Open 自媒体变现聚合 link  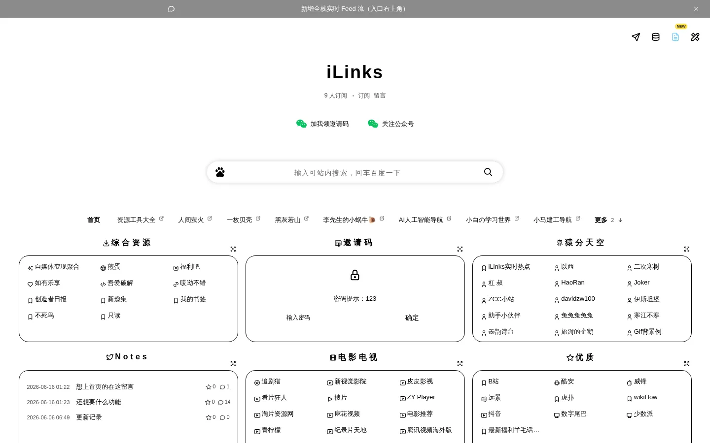tap(53, 267)
